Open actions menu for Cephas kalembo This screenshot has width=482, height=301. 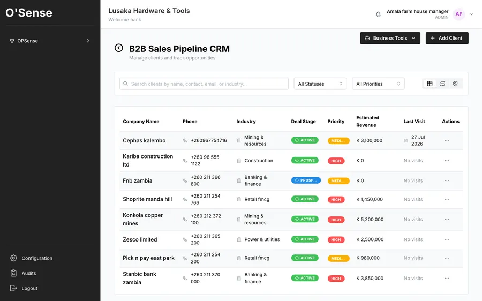[x=447, y=140]
